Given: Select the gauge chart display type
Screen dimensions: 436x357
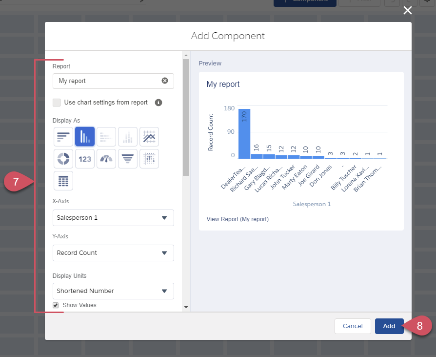Looking at the screenshot, I should [x=106, y=159].
